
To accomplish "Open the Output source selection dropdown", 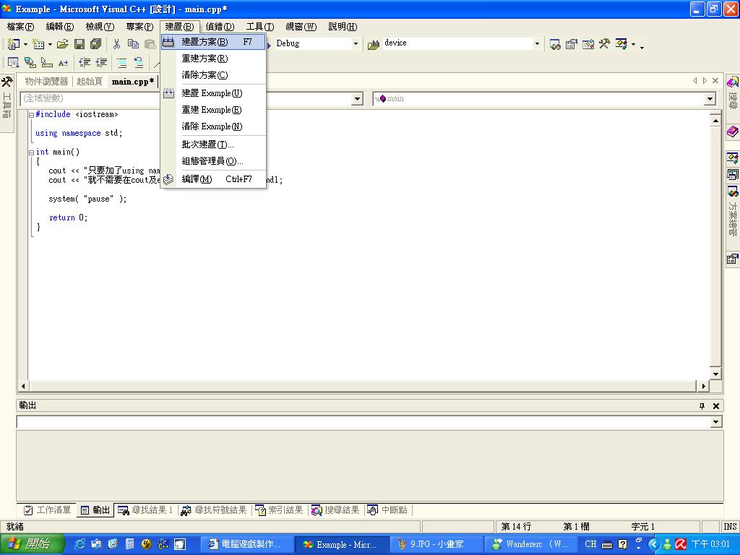I will pos(716,422).
